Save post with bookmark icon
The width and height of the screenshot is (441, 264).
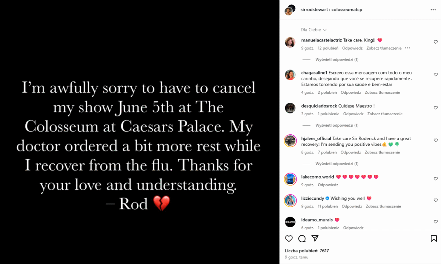pos(434,239)
